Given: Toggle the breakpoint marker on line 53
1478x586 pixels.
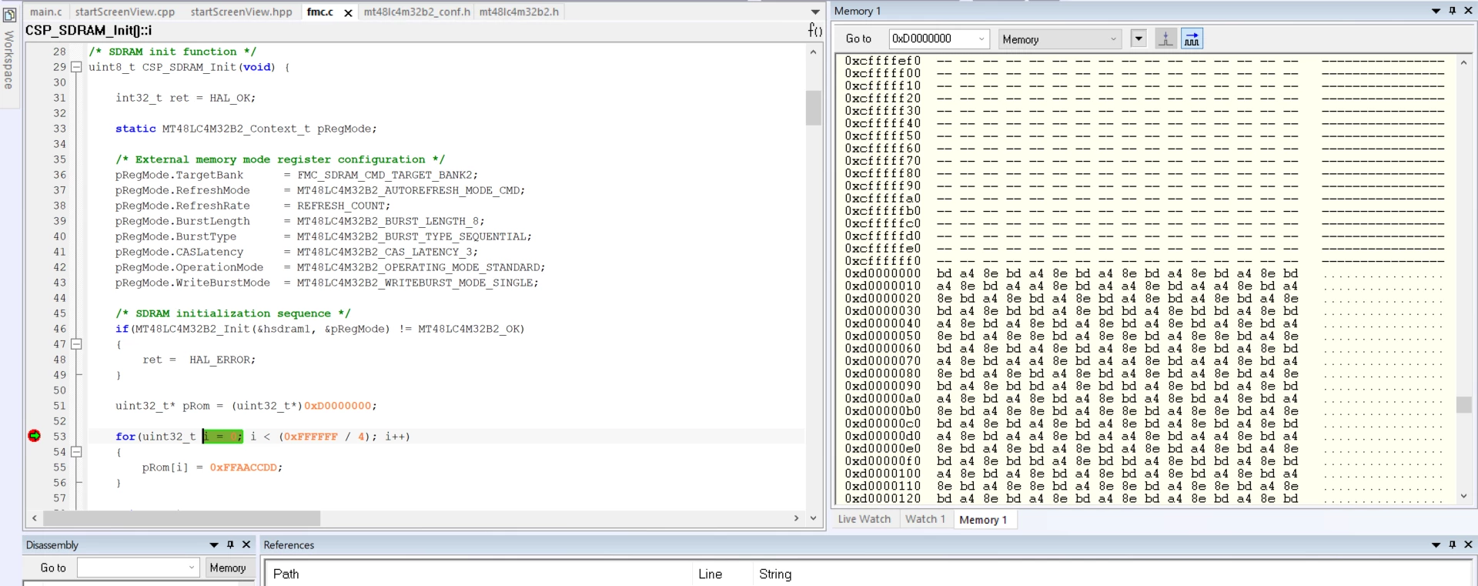Looking at the screenshot, I should point(34,436).
